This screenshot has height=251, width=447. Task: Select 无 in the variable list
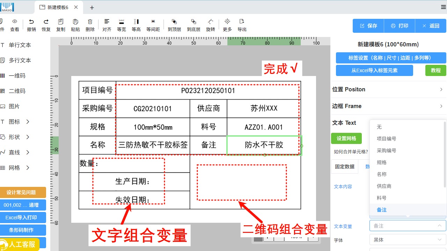406,127
